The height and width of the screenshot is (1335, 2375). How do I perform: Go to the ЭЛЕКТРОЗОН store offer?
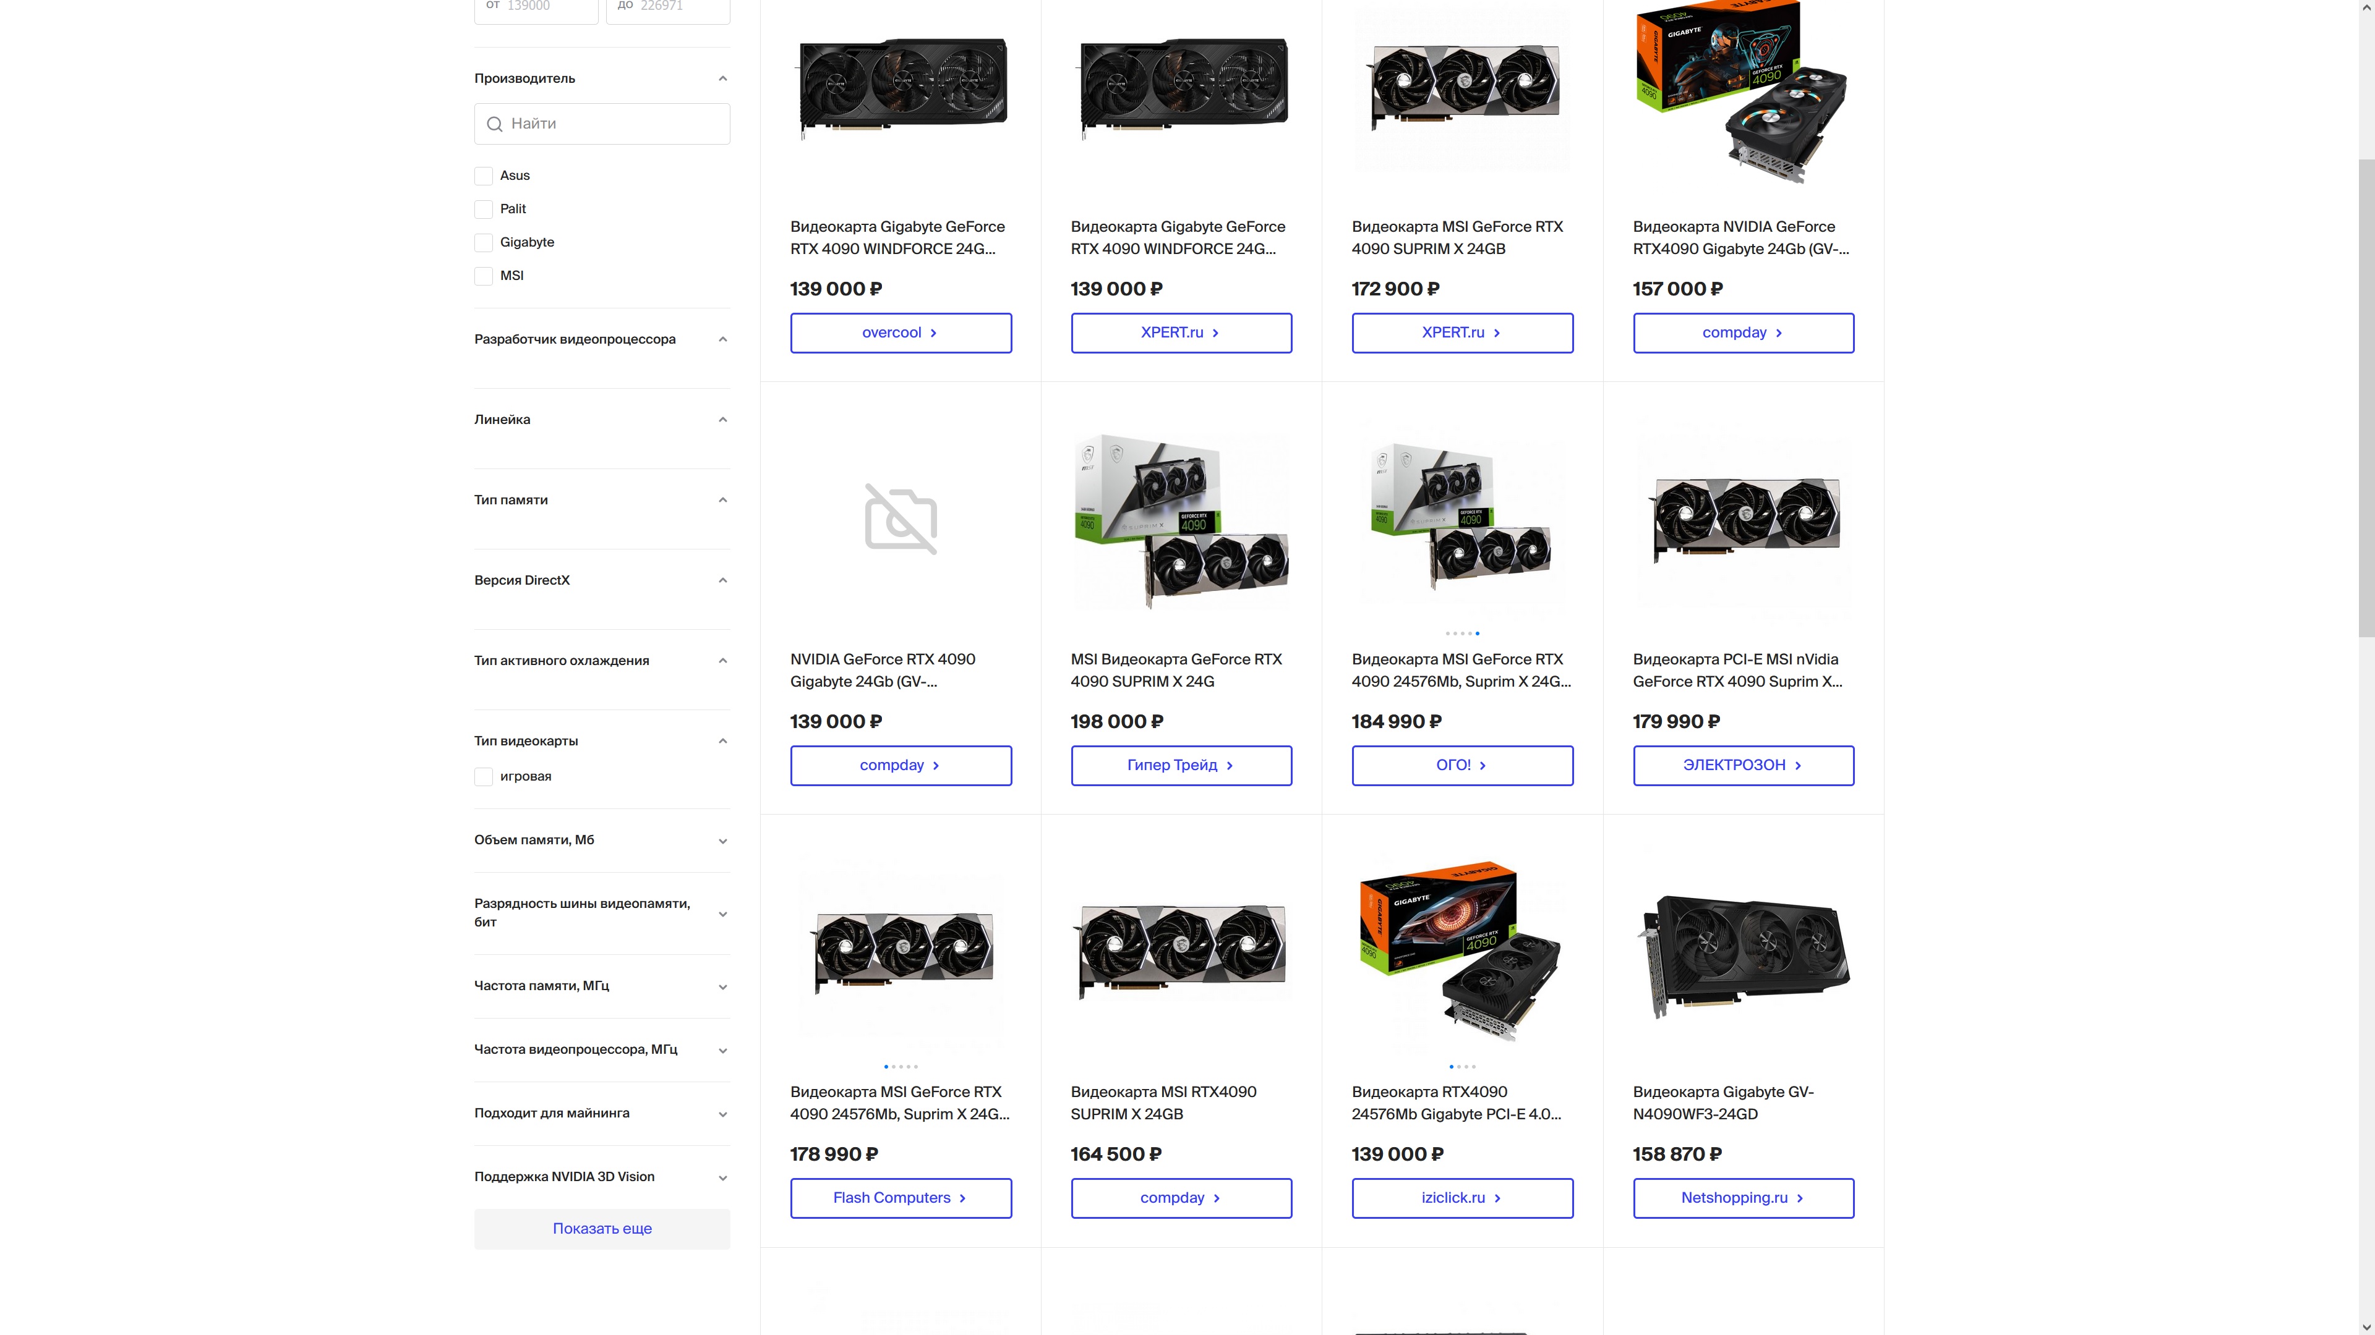(1742, 766)
